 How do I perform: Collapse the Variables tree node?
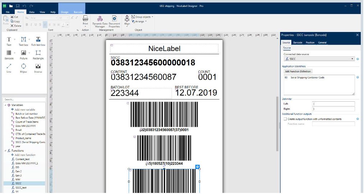pos(5,105)
